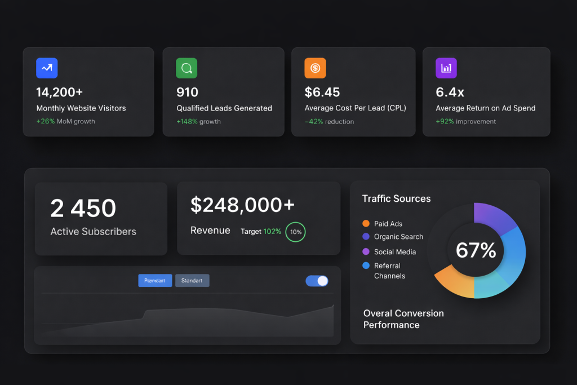Open the Active Subscribers card

pos(101,218)
